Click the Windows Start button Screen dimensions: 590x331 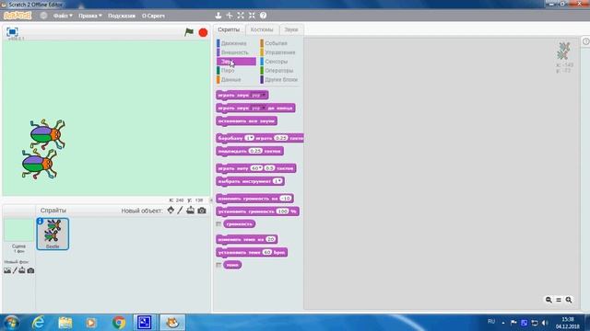11,323
